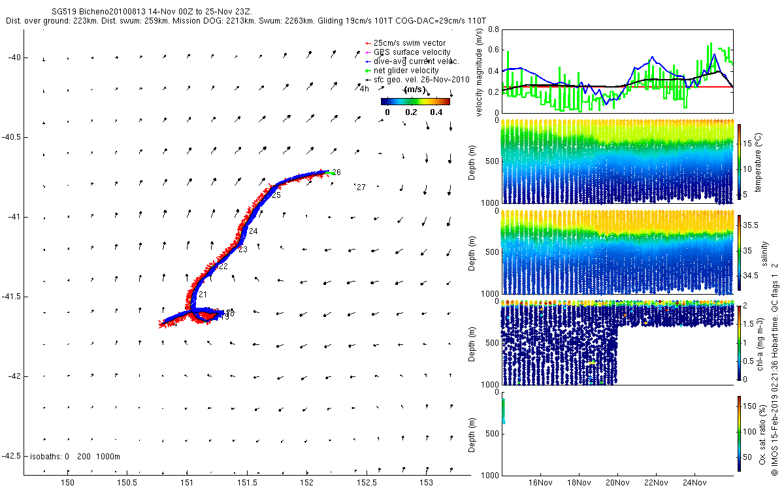Click longitude tick '153' on the map
This screenshot has width=784, height=490.
[427, 483]
